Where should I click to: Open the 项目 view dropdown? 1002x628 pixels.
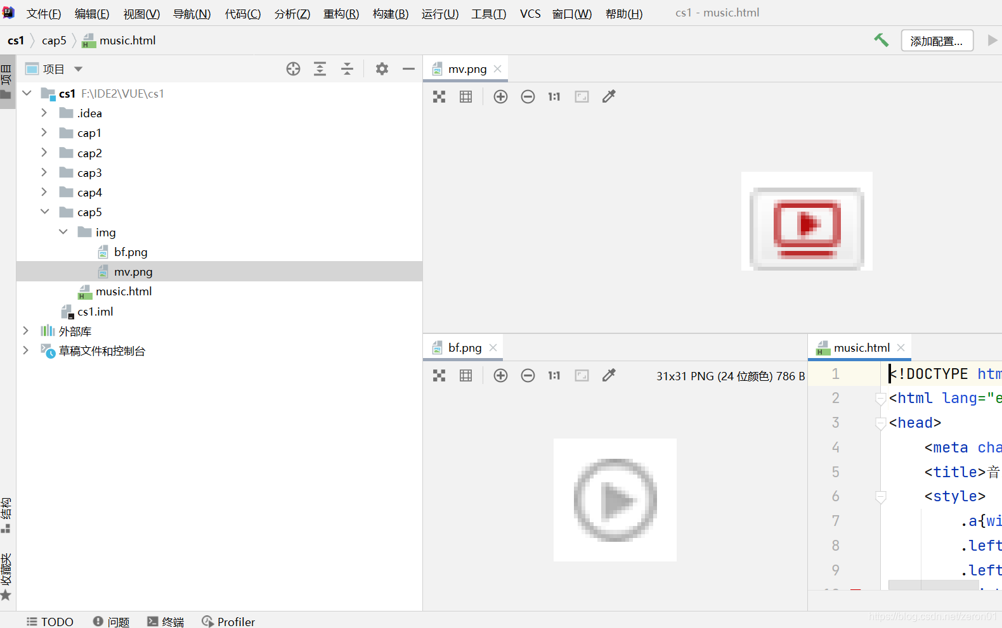[79, 69]
